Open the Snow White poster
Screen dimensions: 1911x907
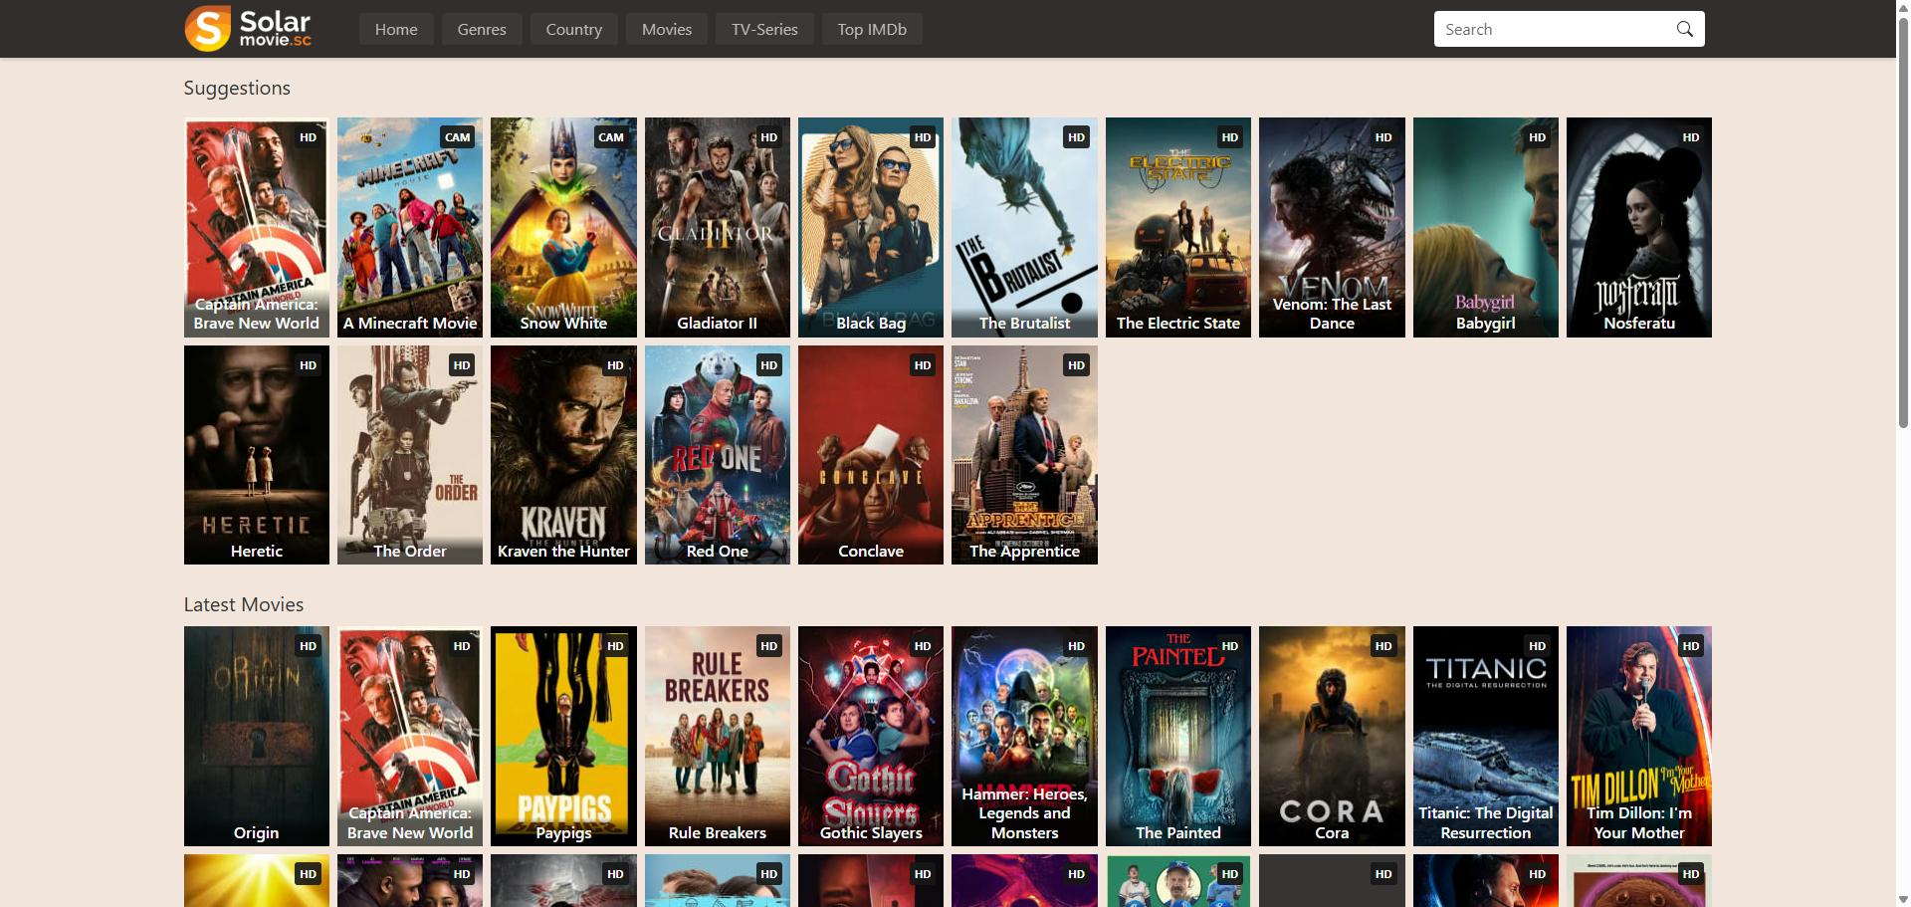(x=563, y=227)
